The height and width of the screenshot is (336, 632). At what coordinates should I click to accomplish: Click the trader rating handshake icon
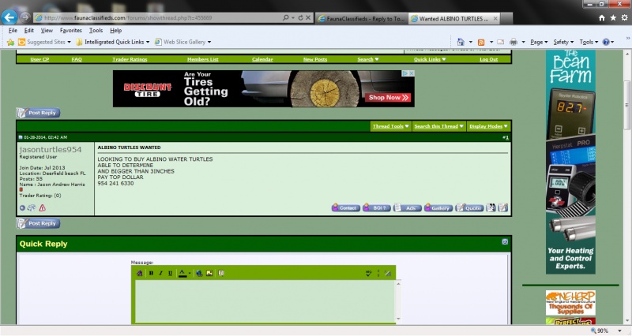32,207
